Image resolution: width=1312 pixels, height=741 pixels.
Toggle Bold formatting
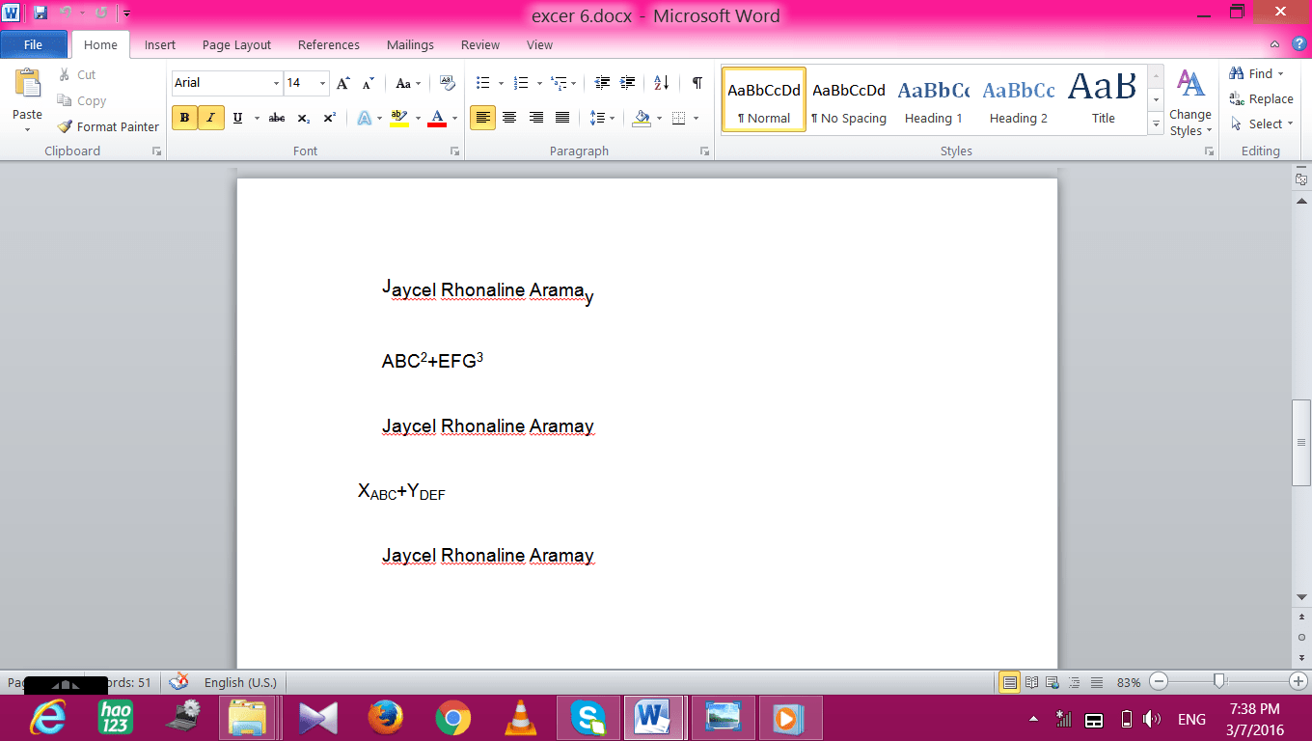coord(184,118)
